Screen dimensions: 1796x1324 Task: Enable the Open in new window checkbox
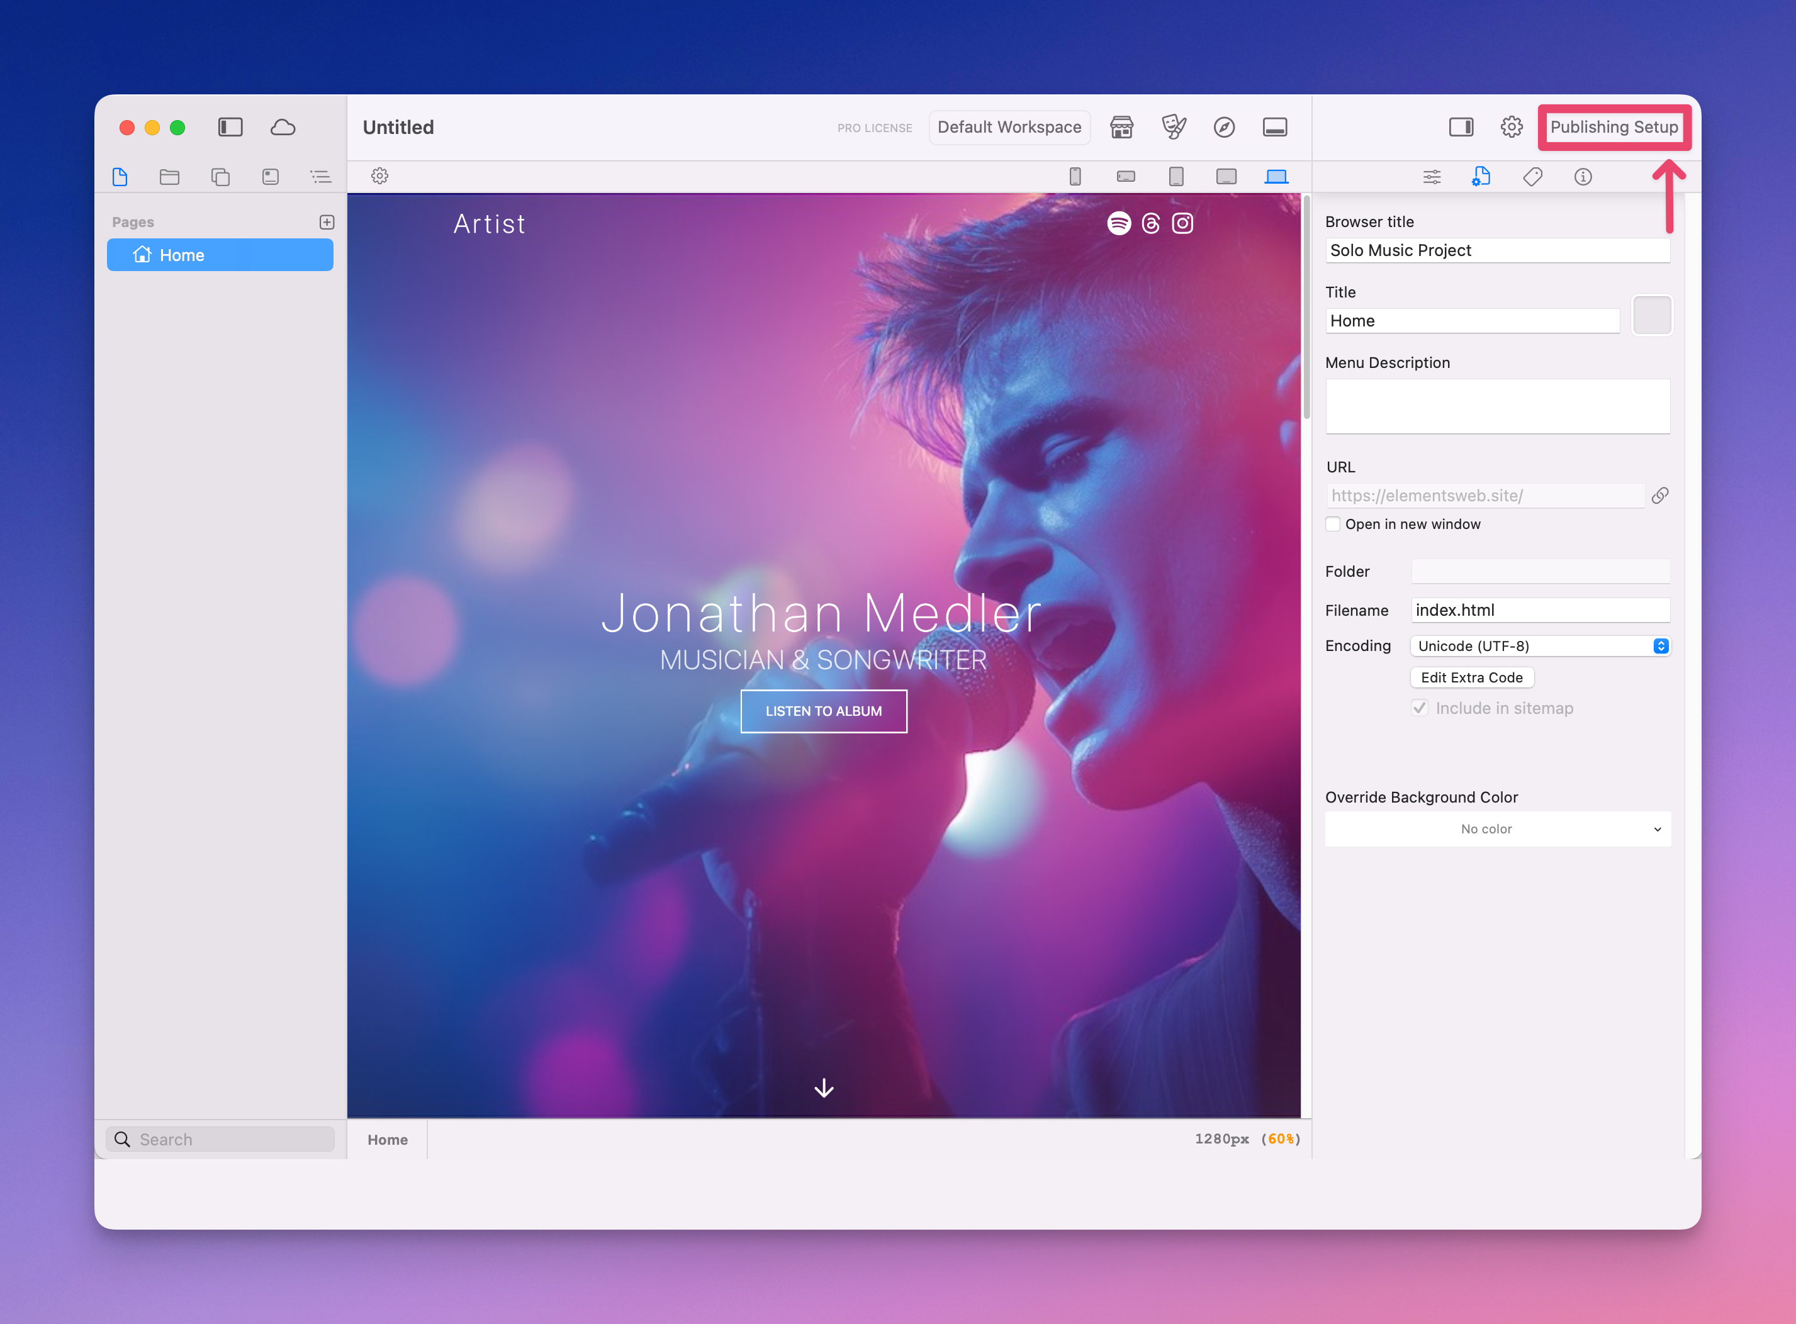[1333, 524]
